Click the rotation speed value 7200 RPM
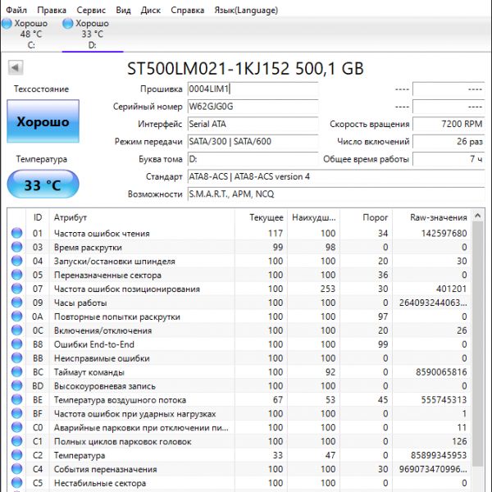 pyautogui.click(x=449, y=125)
